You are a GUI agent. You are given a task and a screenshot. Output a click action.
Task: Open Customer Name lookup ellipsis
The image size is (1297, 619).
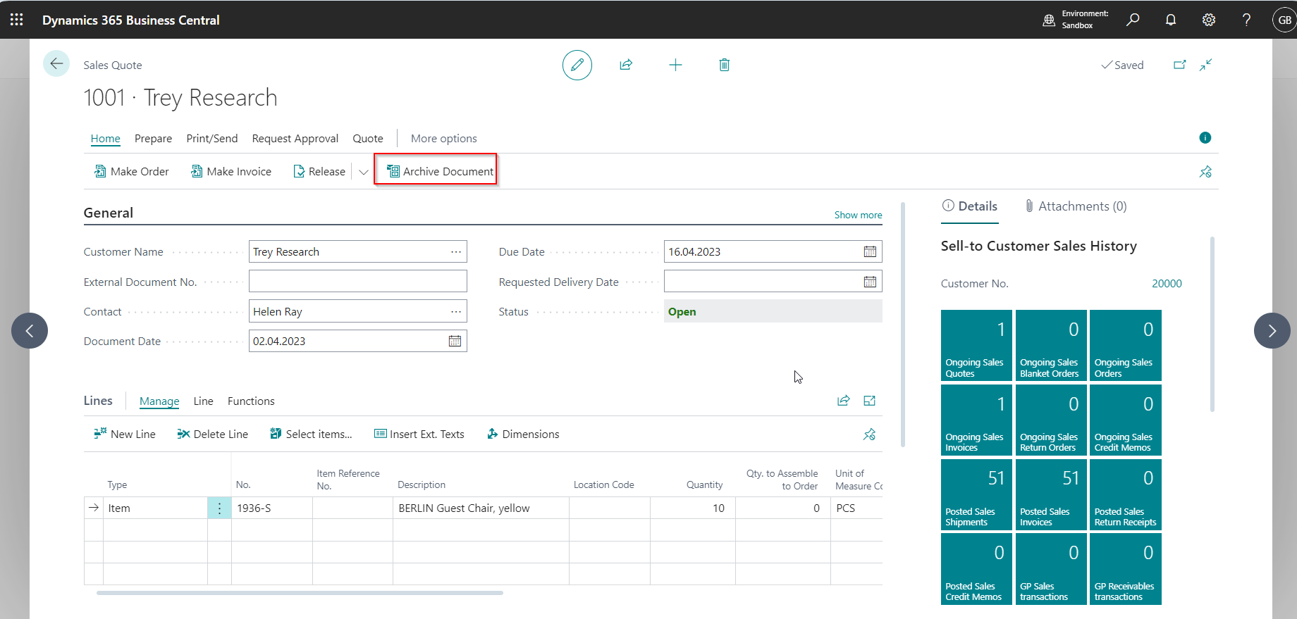456,251
